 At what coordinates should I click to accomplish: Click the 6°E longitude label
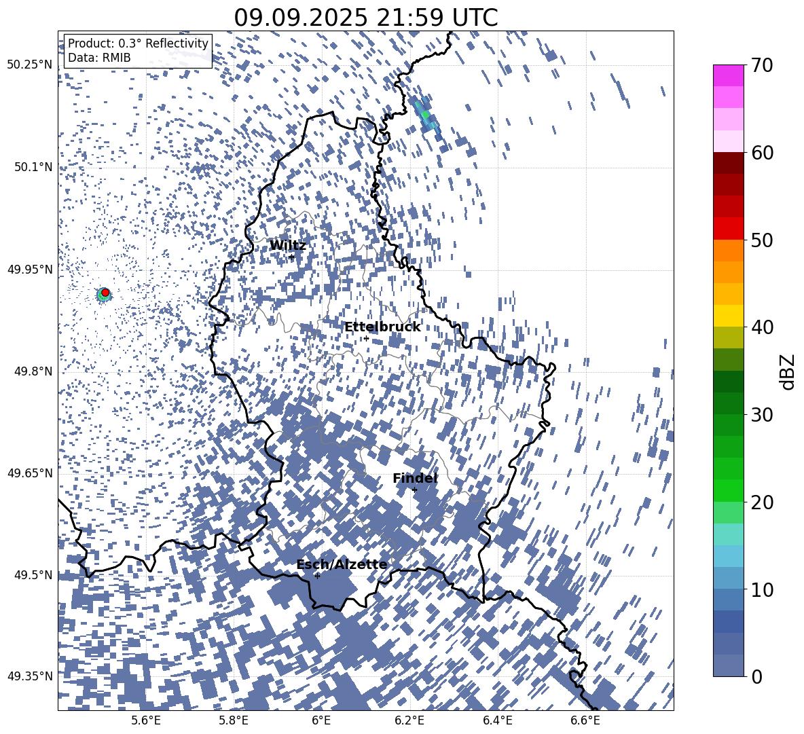click(x=321, y=720)
